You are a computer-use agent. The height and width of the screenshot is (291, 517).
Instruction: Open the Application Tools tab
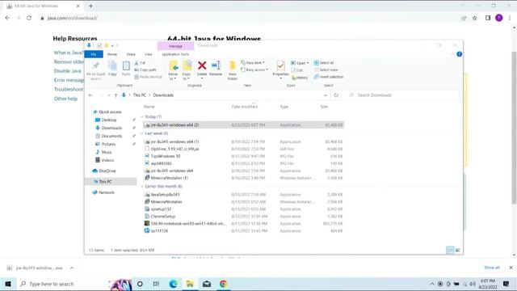coord(175,54)
